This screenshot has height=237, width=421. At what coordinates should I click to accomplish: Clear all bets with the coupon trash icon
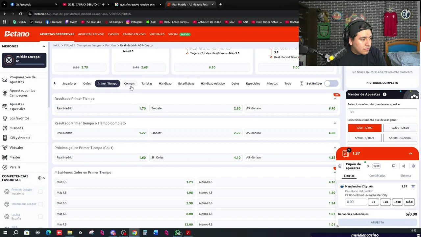tap(340, 166)
